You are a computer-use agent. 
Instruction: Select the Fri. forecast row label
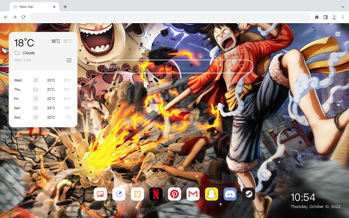click(x=17, y=99)
